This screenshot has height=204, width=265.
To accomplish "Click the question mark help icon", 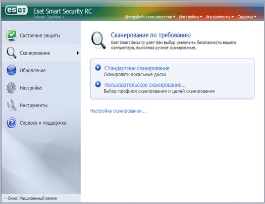I will click(12, 123).
